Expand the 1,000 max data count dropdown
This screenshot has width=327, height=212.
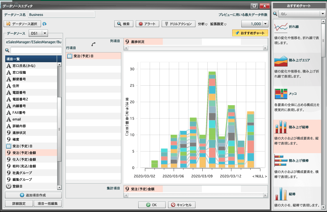265,24
